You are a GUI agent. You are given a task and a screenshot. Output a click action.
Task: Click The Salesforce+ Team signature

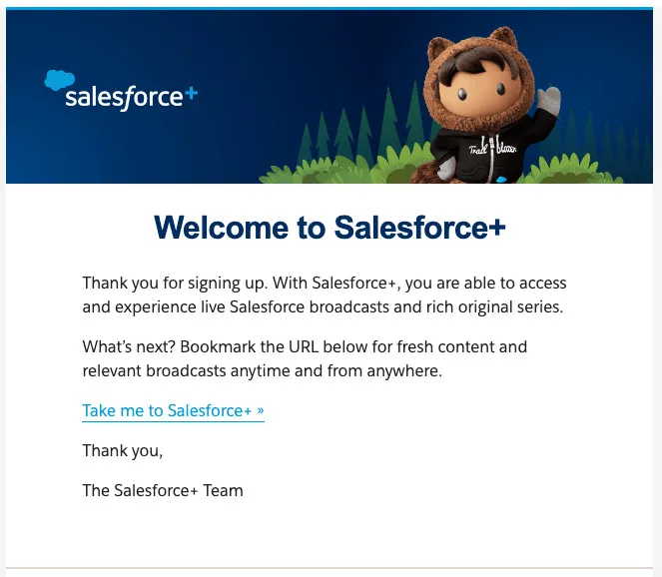pyautogui.click(x=163, y=490)
